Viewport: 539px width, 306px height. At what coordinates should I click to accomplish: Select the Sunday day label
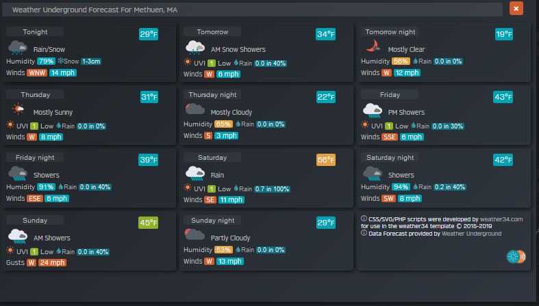coord(35,221)
